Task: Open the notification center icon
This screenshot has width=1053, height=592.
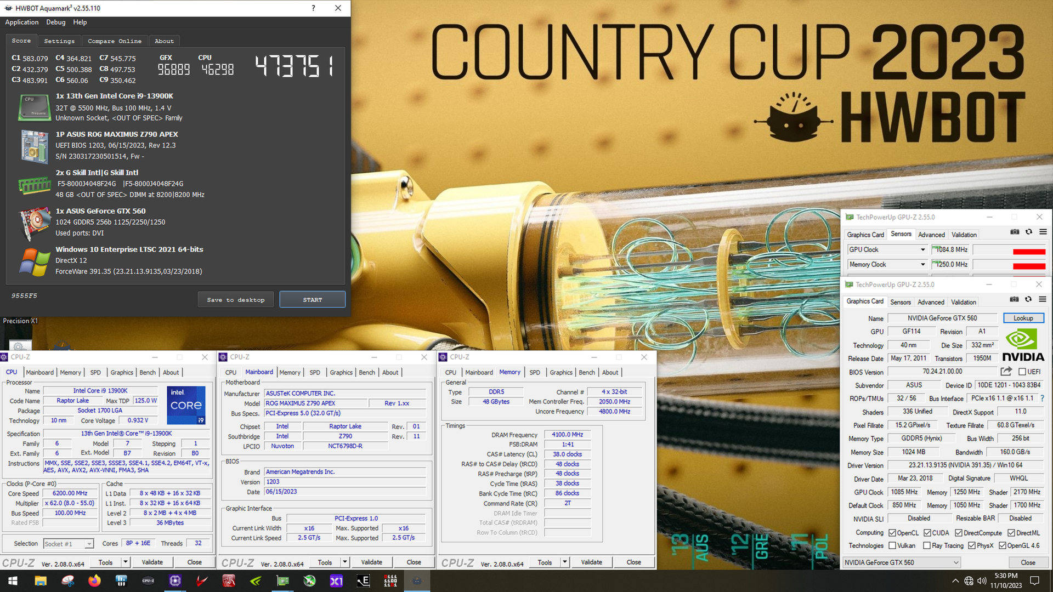Action: [1035, 581]
